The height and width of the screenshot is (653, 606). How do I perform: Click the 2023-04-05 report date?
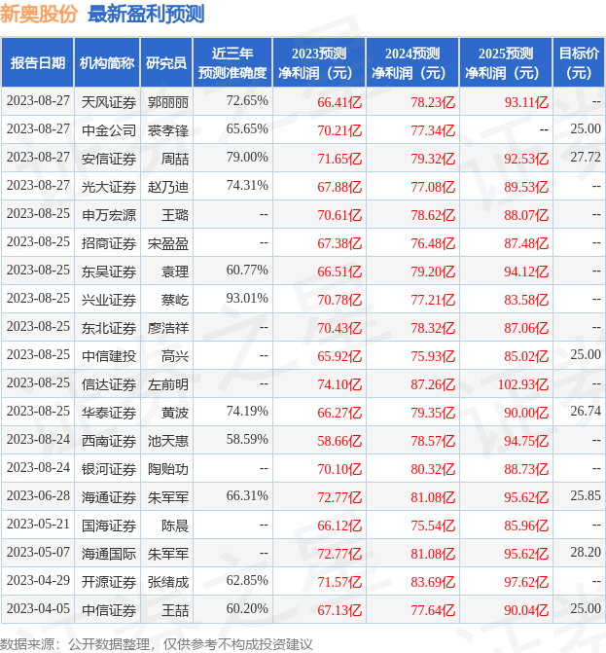tap(38, 609)
